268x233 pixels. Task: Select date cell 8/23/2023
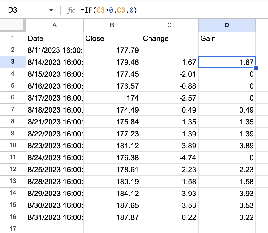click(55, 145)
